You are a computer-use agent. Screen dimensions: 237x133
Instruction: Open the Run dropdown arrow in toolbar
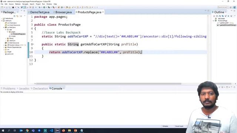pos(46,7)
